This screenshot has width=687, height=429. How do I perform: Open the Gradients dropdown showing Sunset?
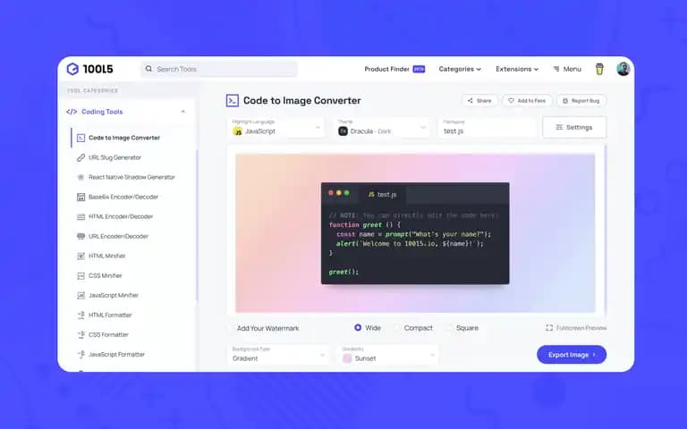click(388, 355)
